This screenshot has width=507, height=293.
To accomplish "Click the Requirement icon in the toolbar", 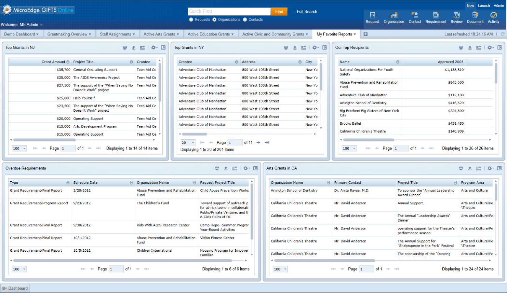I will click(x=436, y=15).
